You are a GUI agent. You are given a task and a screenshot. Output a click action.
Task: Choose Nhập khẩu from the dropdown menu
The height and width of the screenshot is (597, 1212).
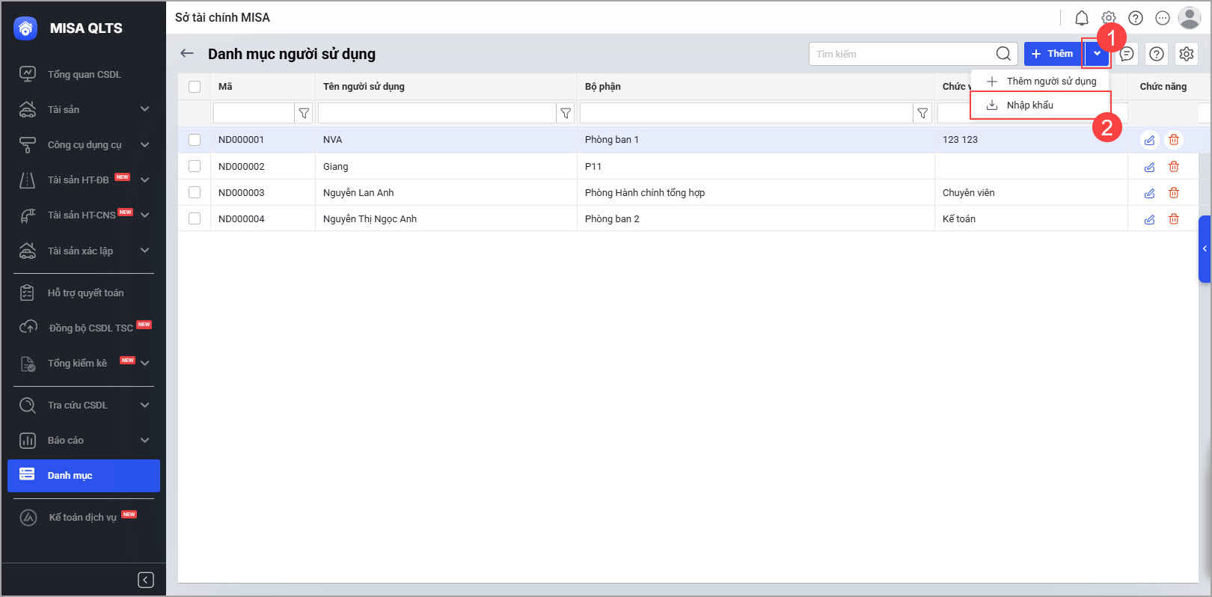pos(1029,105)
